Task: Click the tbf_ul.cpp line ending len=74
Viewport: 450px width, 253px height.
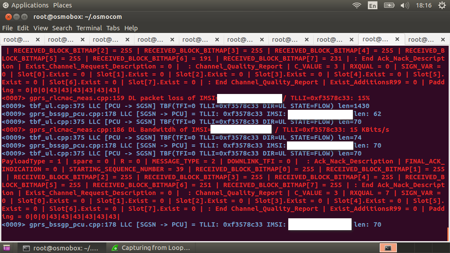Action: click(x=181, y=137)
